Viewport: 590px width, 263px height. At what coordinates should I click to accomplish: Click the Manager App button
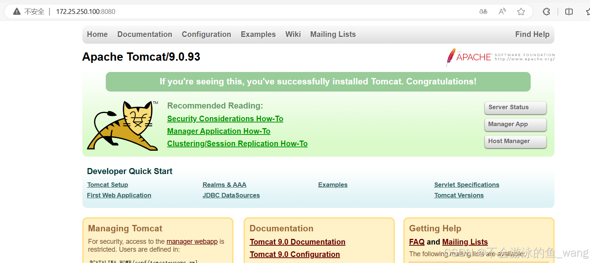(x=515, y=124)
